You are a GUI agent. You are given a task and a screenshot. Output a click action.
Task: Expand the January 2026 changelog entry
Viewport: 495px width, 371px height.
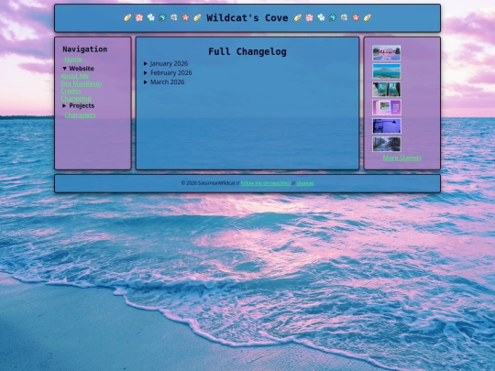[x=166, y=64]
